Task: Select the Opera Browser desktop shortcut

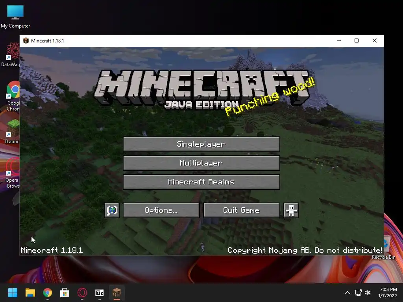Action: 13,173
